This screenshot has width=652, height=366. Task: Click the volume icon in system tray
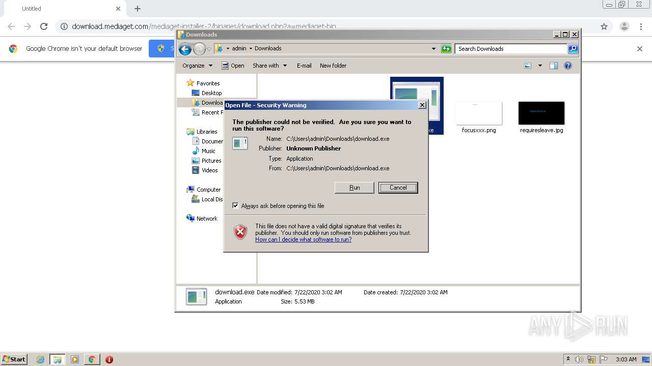tap(579, 359)
